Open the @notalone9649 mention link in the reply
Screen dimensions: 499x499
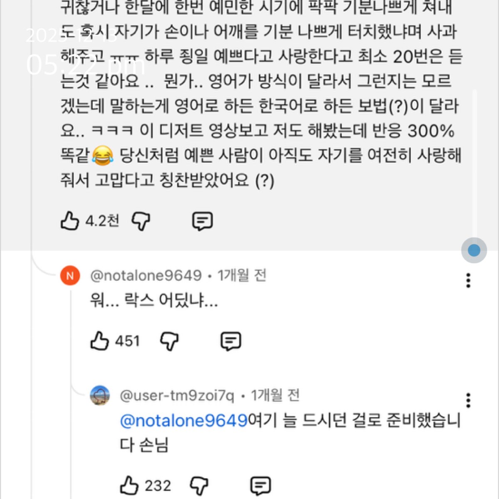[184, 420]
